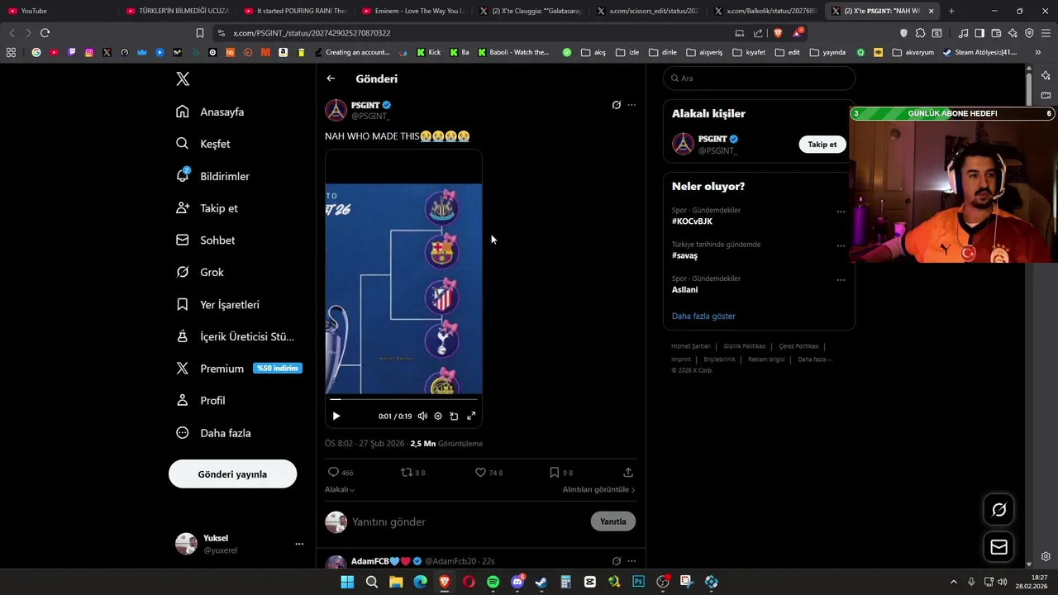The image size is (1058, 595).
Task: Open more options for #savaş trend
Action: click(841, 245)
